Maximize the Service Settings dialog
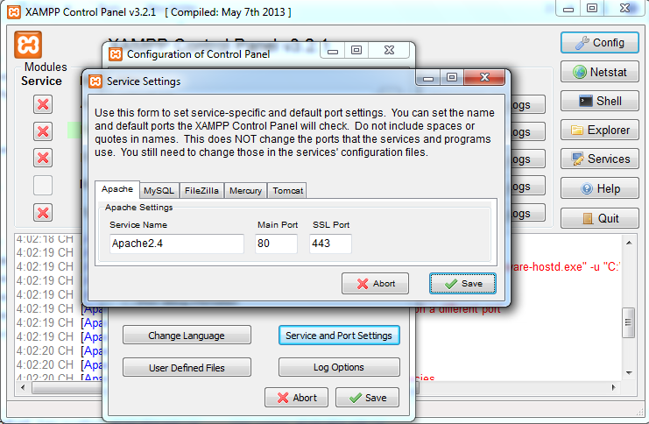 (452, 77)
